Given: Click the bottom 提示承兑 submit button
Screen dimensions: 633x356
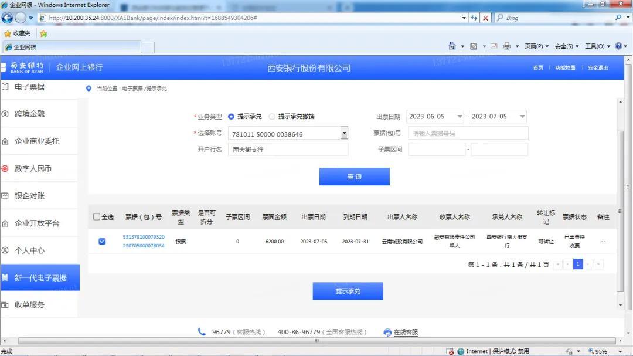Looking at the screenshot, I should [348, 291].
